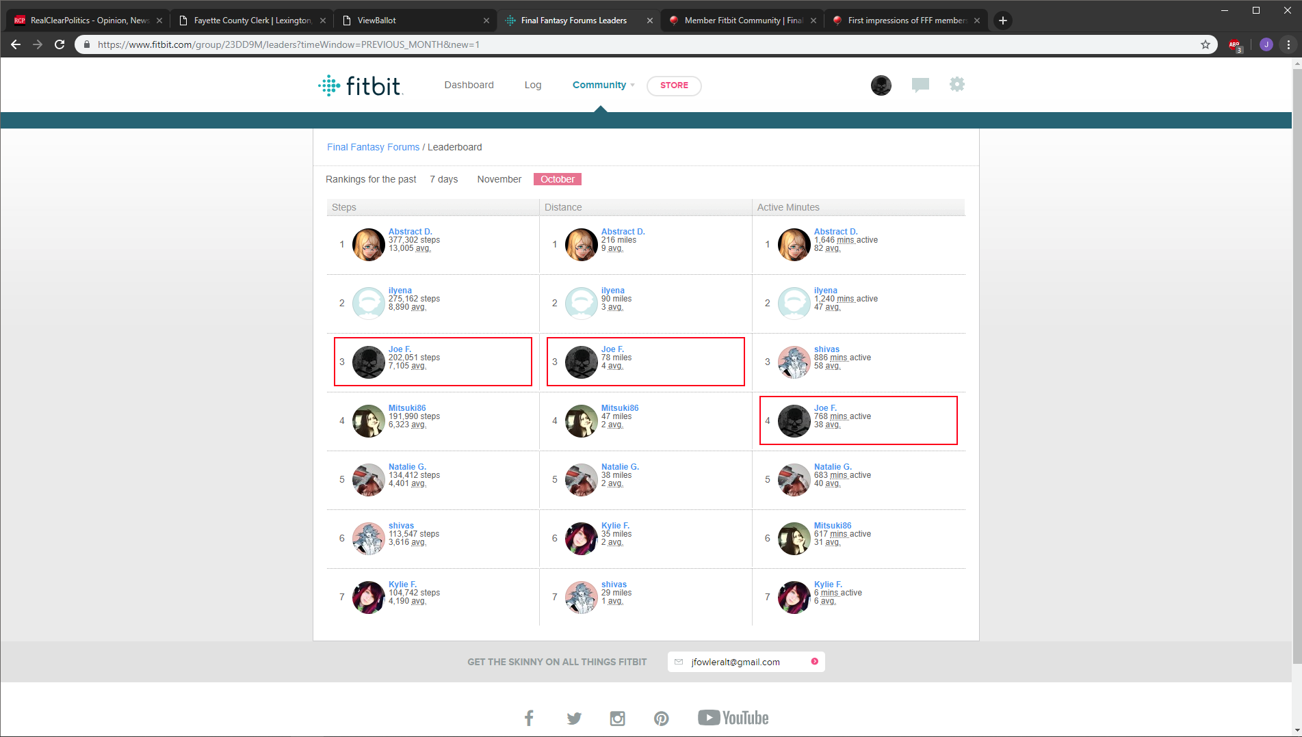Viewport: 1302px width, 737px height.
Task: Switch rankings to November
Action: [499, 179]
